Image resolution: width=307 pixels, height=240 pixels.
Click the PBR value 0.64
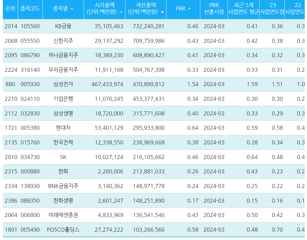pos(193,128)
